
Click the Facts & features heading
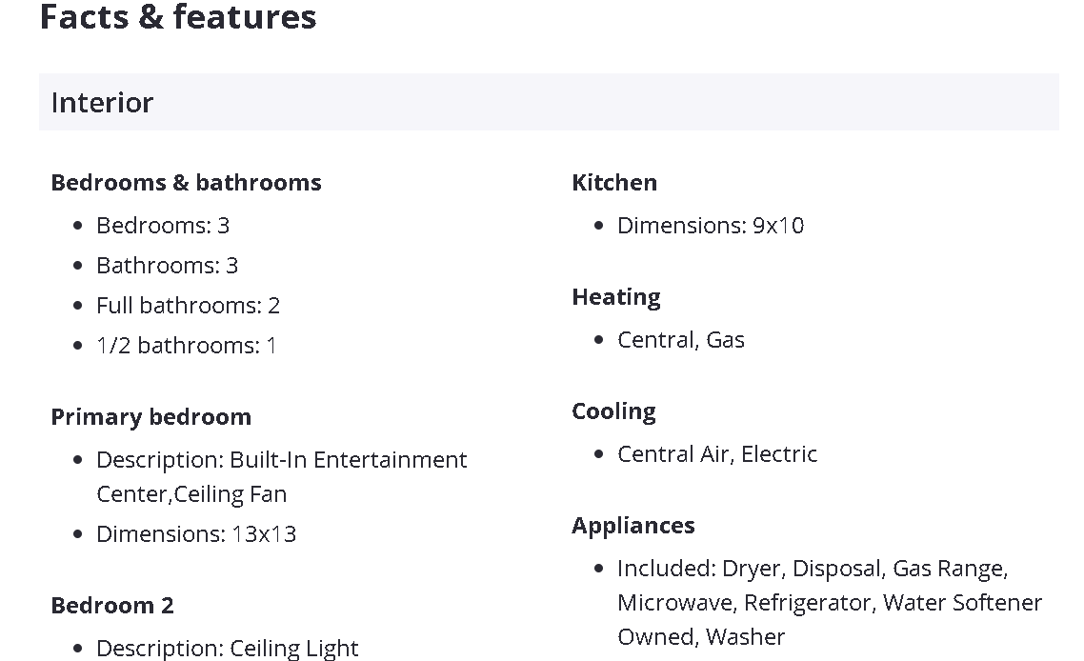178,17
